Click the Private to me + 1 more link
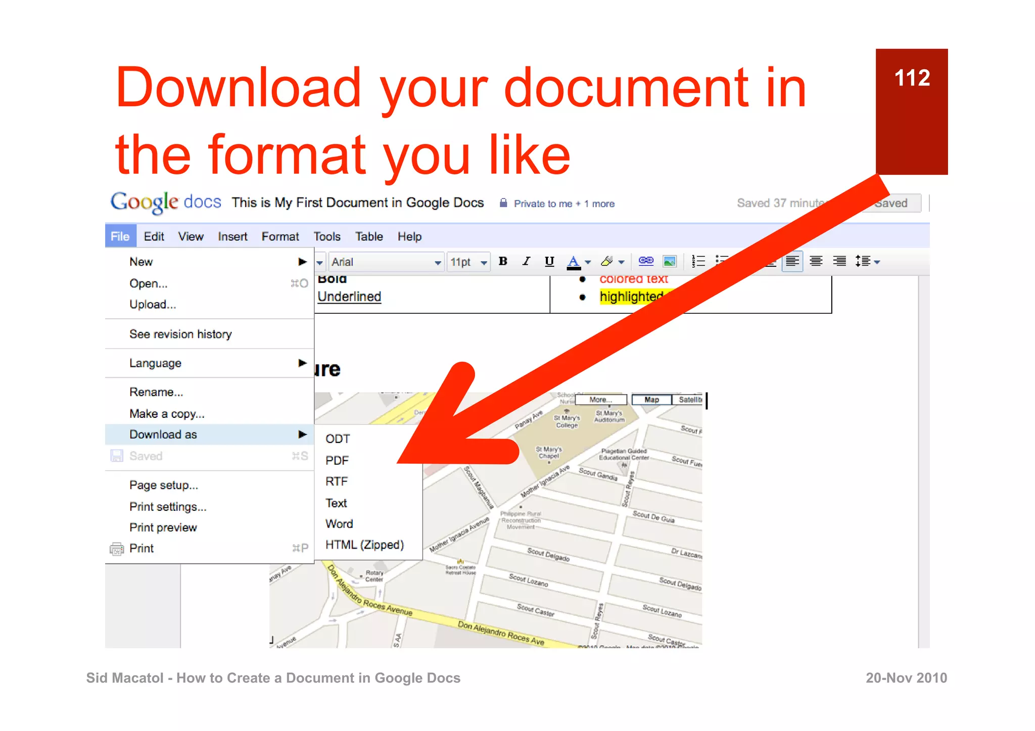1035x731 pixels. pos(564,204)
